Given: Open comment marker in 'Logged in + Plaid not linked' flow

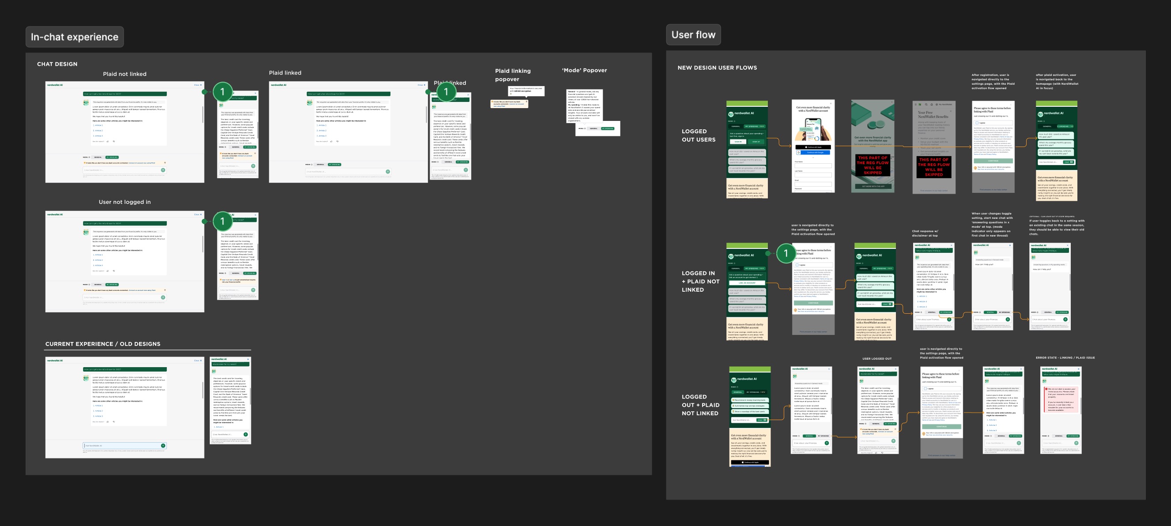Looking at the screenshot, I should pos(786,253).
